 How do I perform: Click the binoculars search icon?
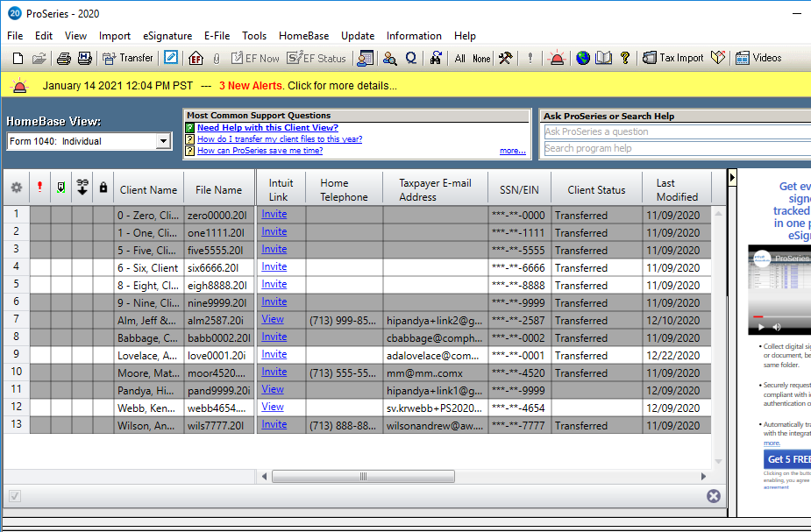tap(436, 58)
